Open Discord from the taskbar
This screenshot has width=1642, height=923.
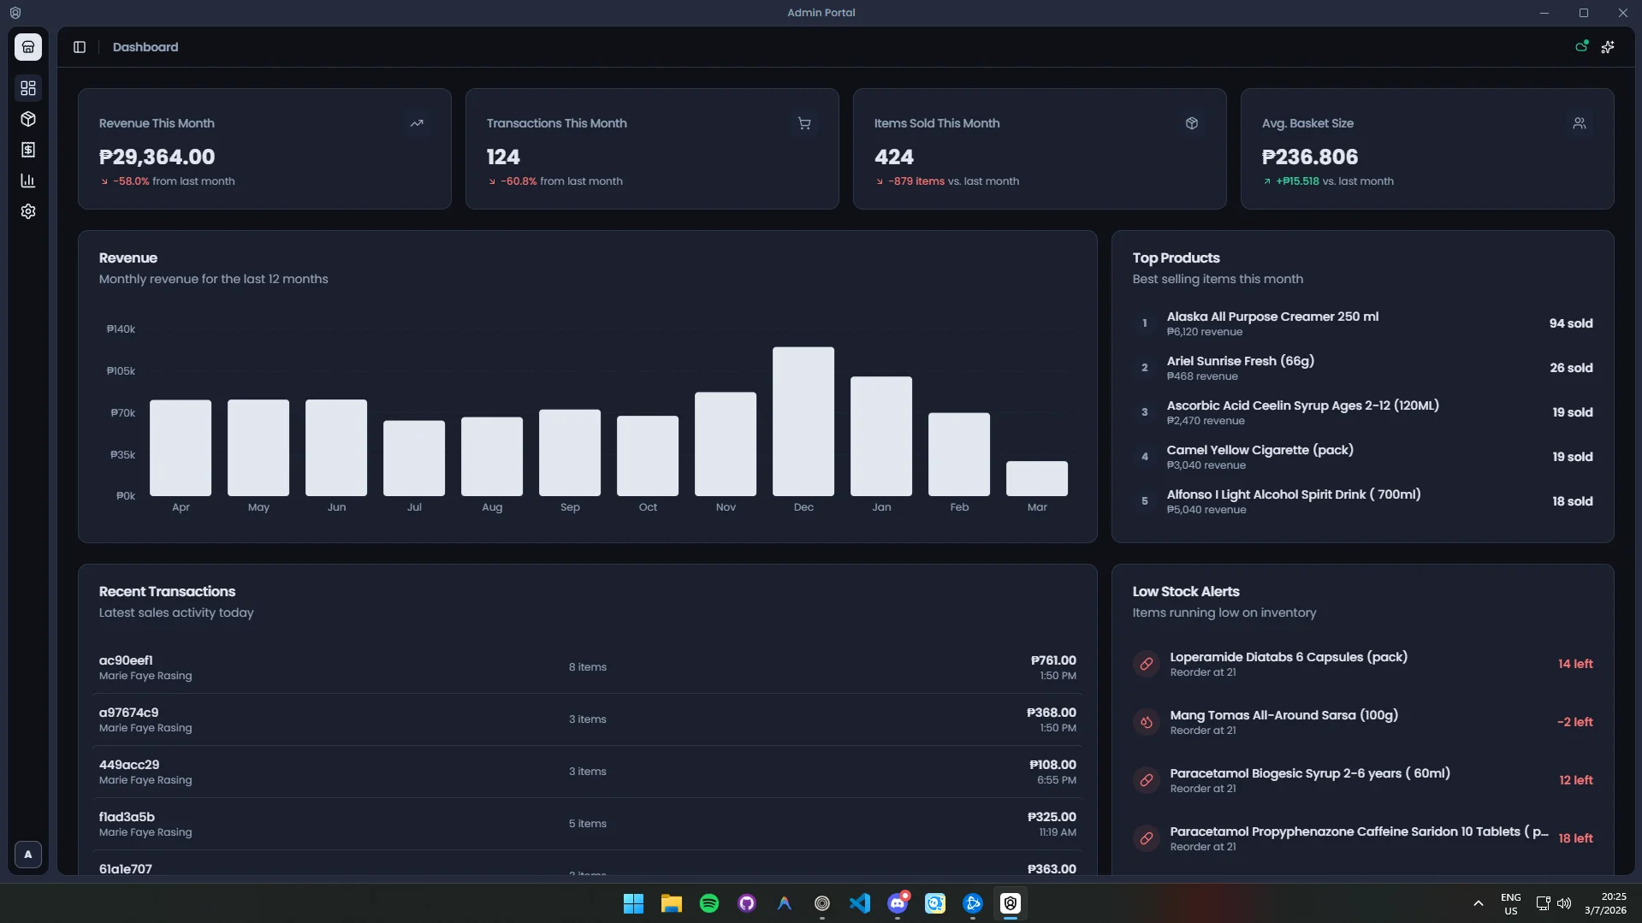898,903
